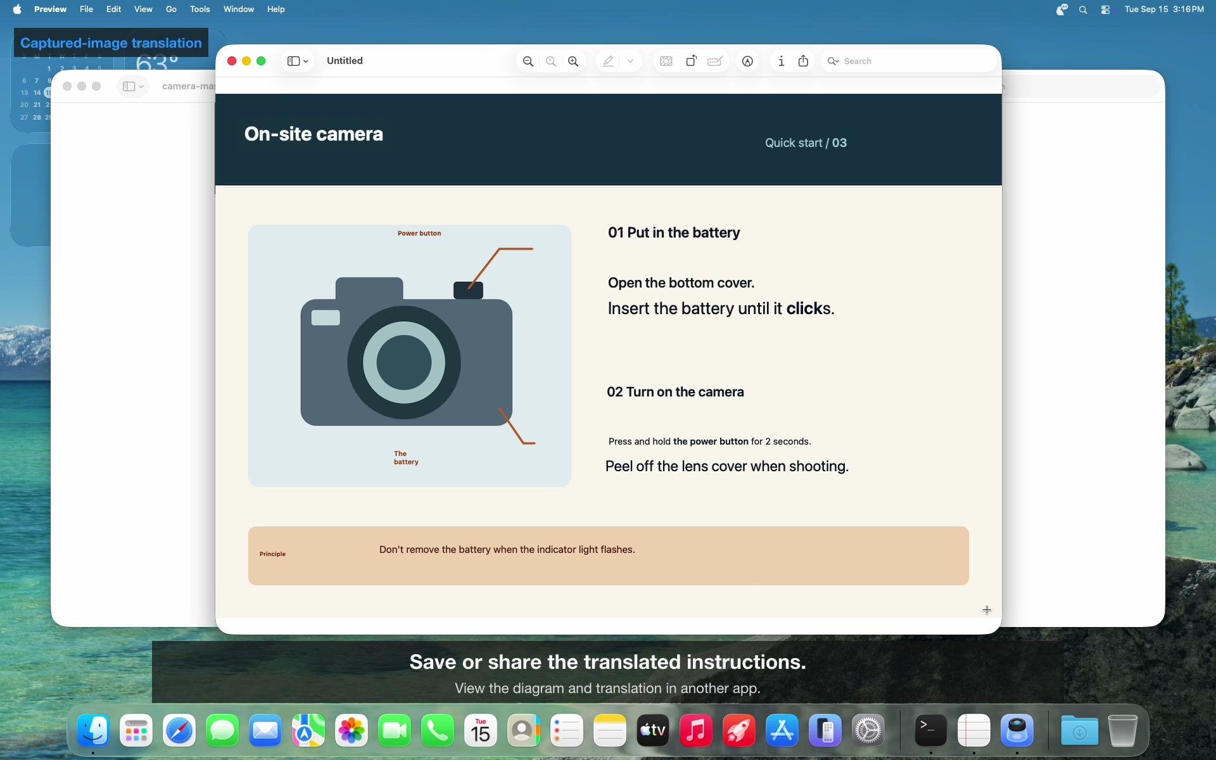Open the Share button
1216x760 pixels.
coord(803,61)
